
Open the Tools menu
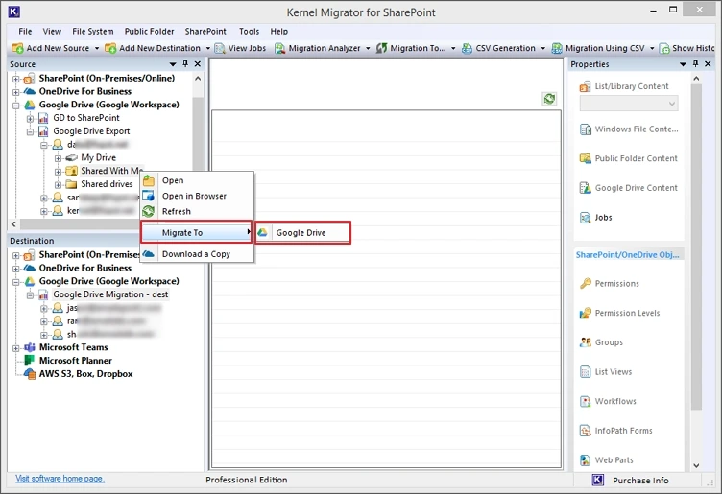[249, 32]
